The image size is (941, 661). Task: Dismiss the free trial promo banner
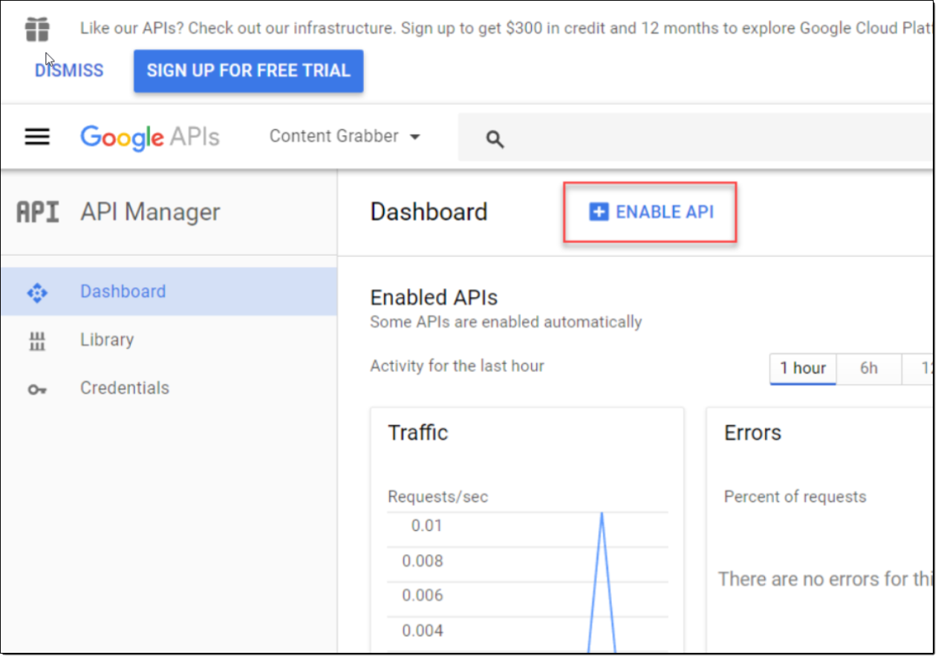[x=69, y=71]
